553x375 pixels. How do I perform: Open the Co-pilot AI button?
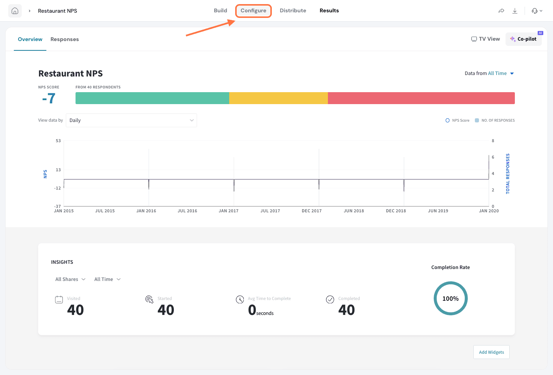tap(523, 39)
